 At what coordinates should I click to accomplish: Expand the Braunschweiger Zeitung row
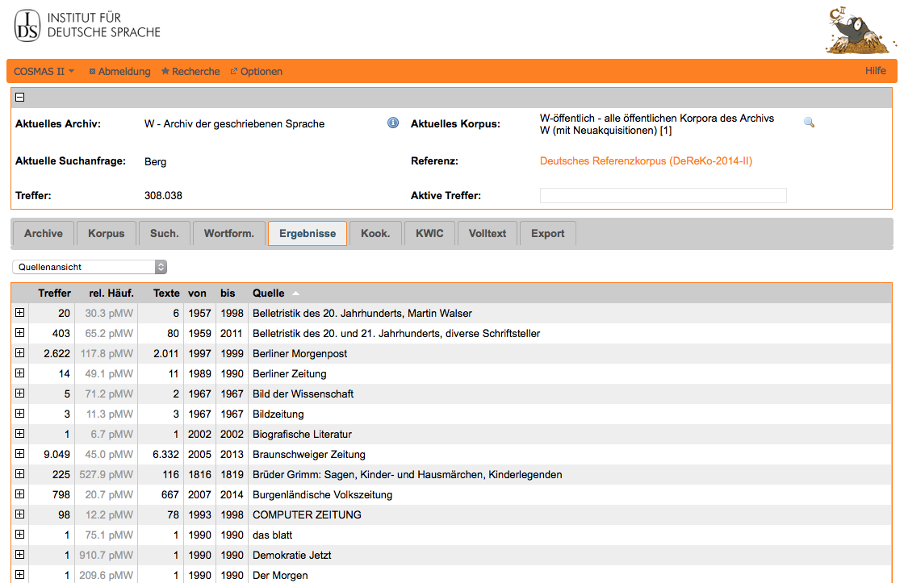point(19,454)
